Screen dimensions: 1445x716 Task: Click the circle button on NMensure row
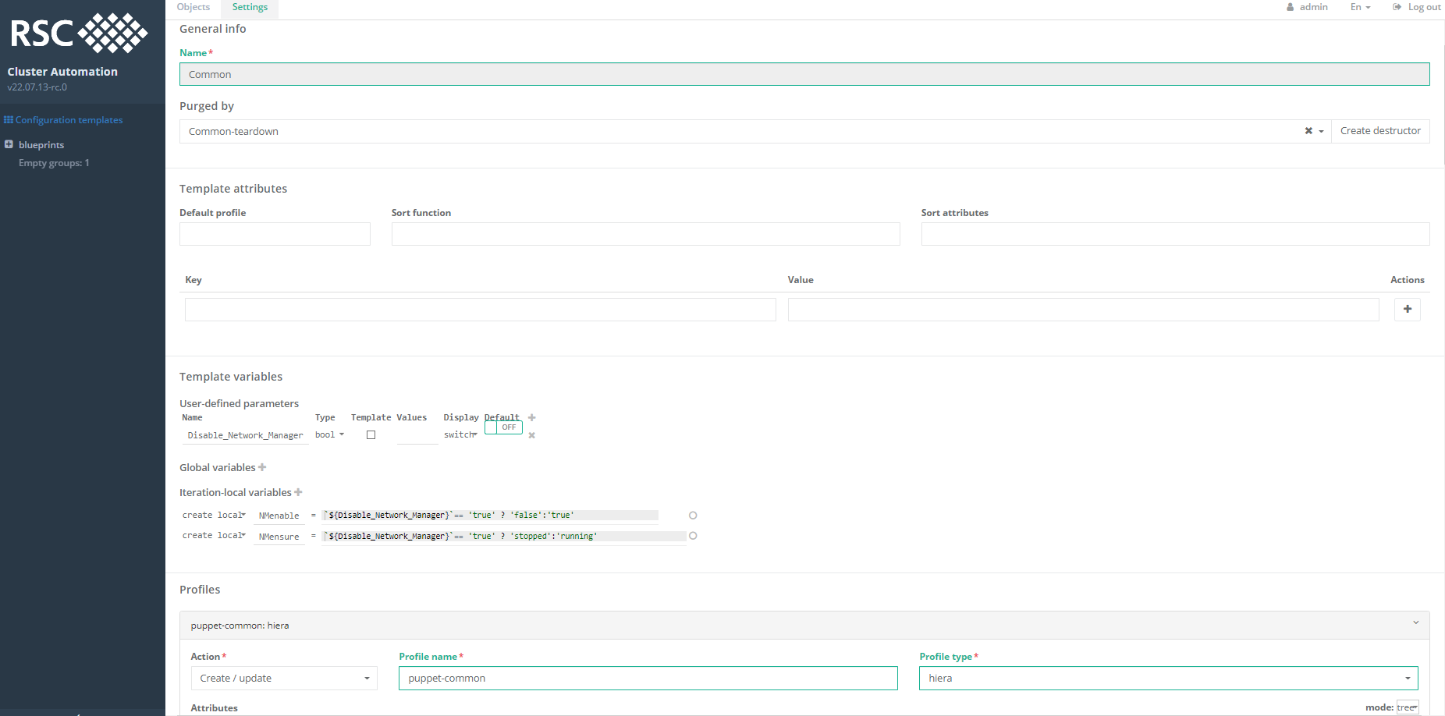pyautogui.click(x=693, y=536)
